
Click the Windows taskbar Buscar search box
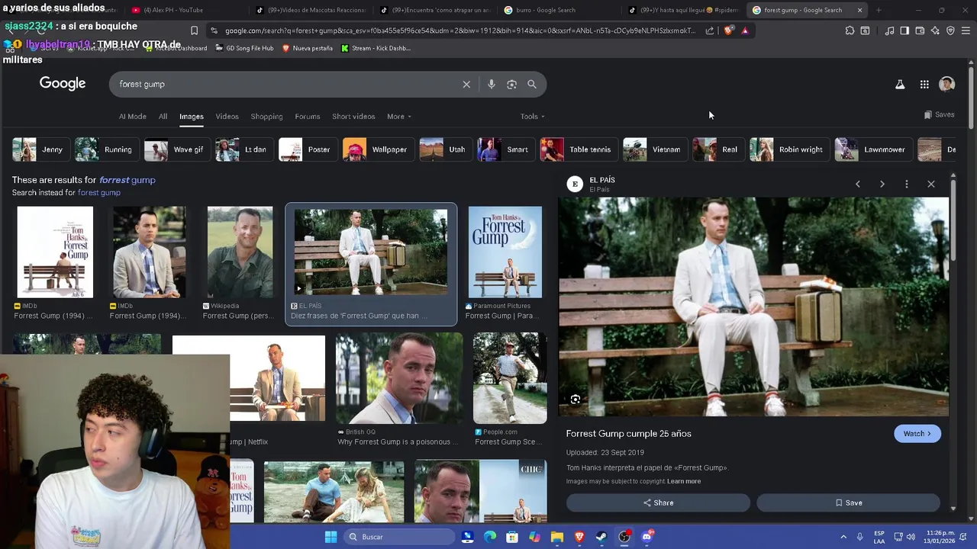tap(398, 537)
